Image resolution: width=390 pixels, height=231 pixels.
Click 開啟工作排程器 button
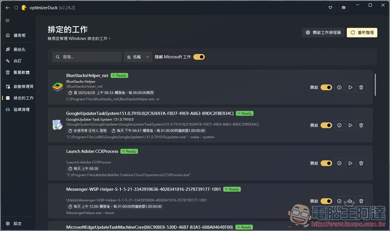point(323,33)
